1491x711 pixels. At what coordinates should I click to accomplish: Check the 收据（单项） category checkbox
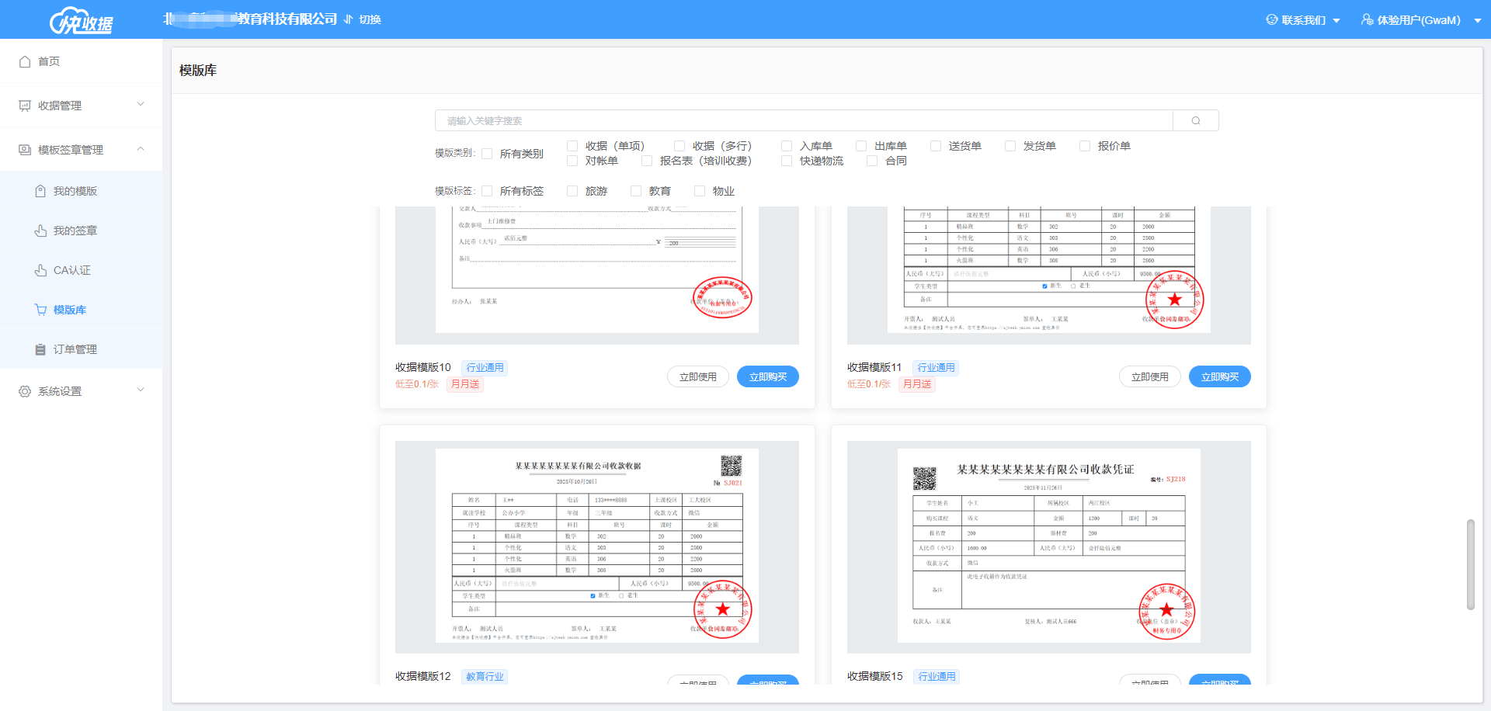[x=572, y=146]
